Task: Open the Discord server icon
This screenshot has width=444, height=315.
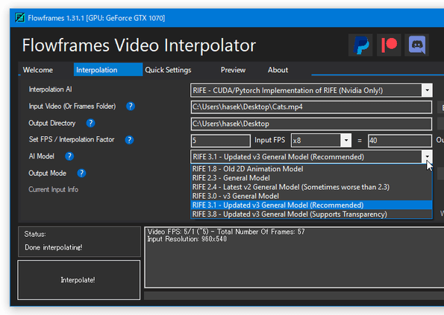Action: point(417,45)
